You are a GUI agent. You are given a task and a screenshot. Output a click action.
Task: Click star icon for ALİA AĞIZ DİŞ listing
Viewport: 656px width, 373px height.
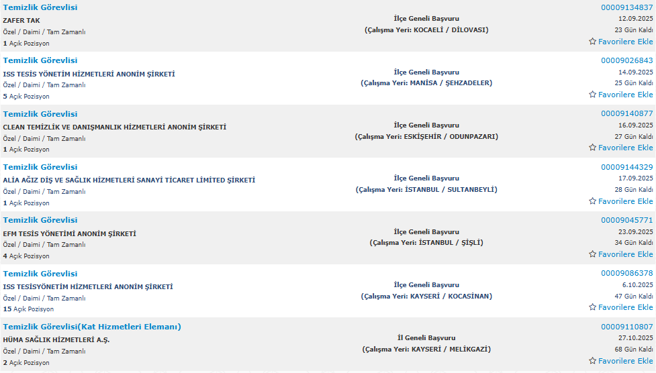pyautogui.click(x=592, y=201)
